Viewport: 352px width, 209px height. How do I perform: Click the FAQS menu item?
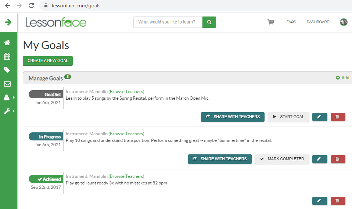coord(291,22)
